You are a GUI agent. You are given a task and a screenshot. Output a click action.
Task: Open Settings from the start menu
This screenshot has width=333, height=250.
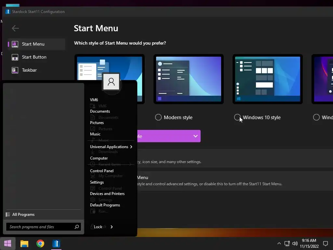(97, 182)
